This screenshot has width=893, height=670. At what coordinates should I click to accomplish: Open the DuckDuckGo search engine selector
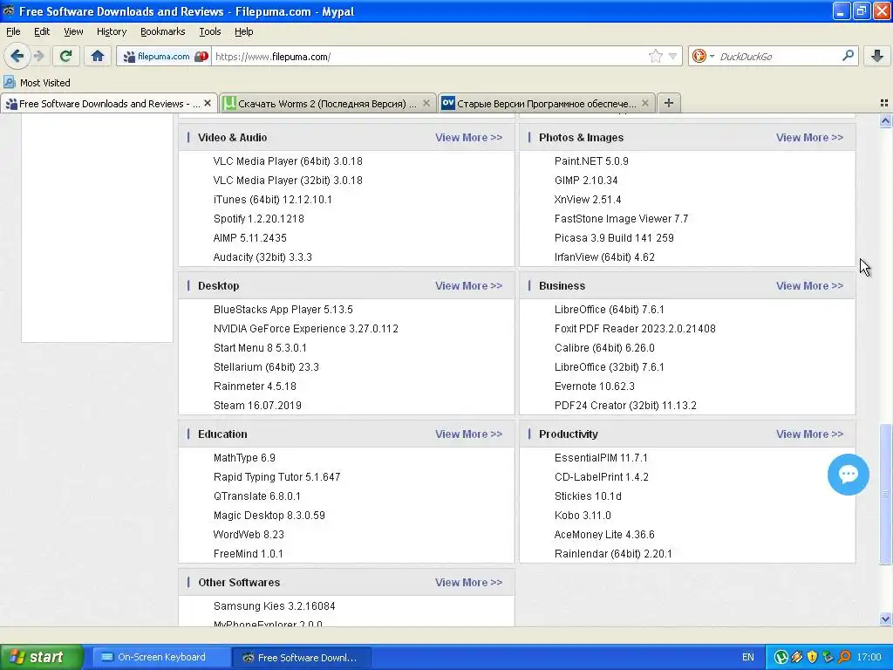click(x=702, y=56)
